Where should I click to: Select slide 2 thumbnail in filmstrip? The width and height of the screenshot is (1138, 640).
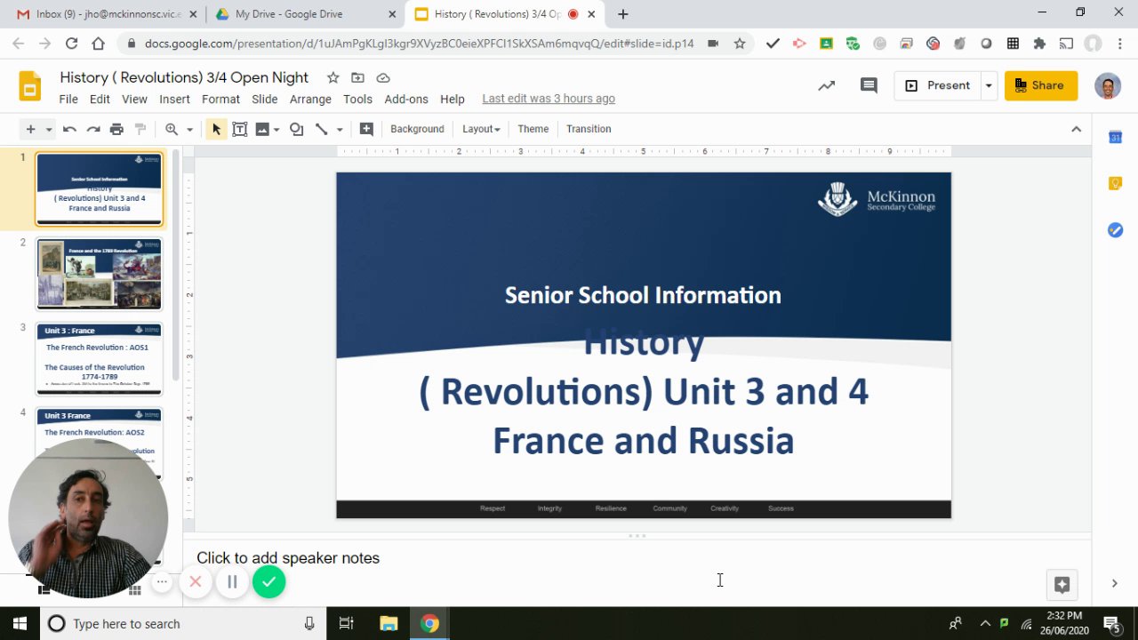(99, 273)
